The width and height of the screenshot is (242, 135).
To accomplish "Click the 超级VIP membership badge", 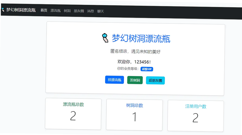I will (x=147, y=69).
